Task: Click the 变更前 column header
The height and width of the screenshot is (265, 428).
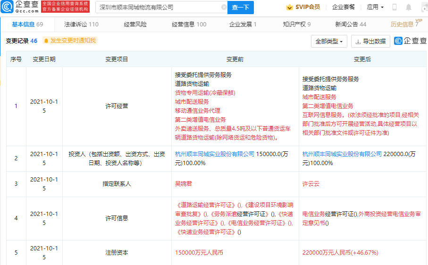Action: (x=235, y=59)
